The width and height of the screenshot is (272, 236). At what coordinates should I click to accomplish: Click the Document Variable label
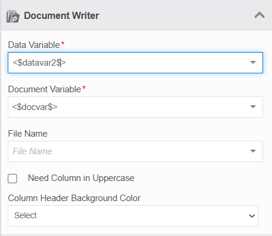[44, 89]
